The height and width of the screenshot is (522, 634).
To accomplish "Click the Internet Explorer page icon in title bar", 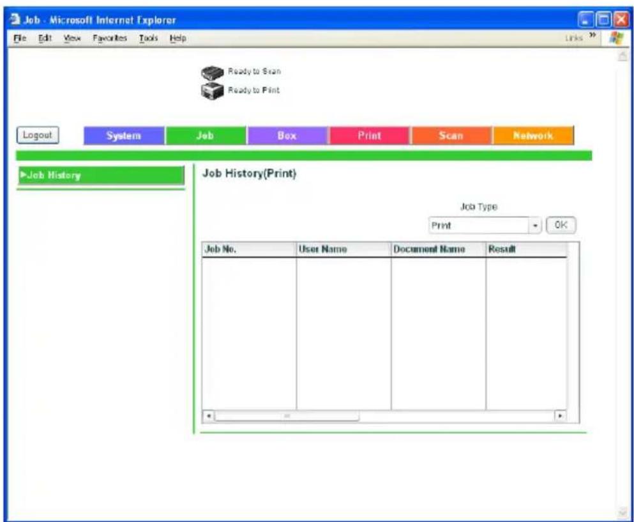I will pos(15,19).
